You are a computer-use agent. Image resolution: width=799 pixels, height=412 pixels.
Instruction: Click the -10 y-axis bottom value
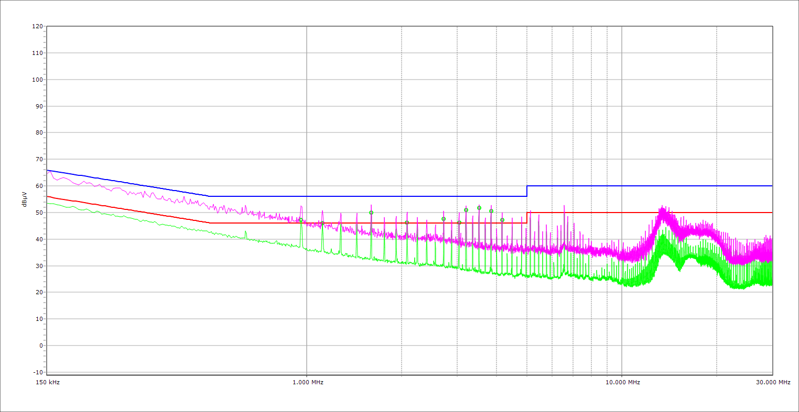click(37, 372)
